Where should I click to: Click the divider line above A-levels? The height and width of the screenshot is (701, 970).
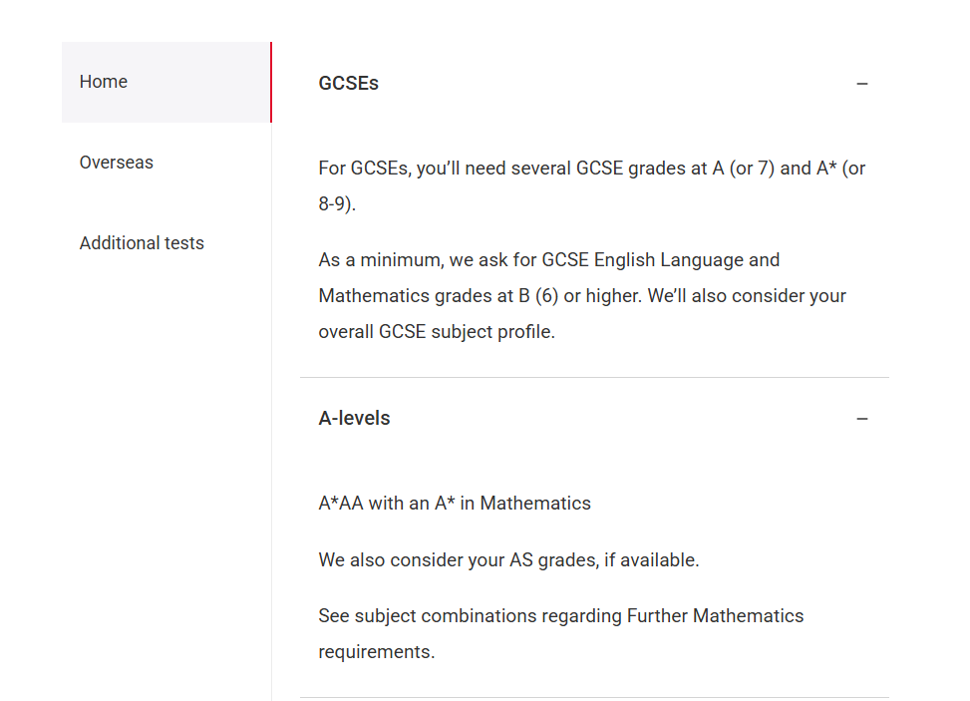[x=594, y=377]
